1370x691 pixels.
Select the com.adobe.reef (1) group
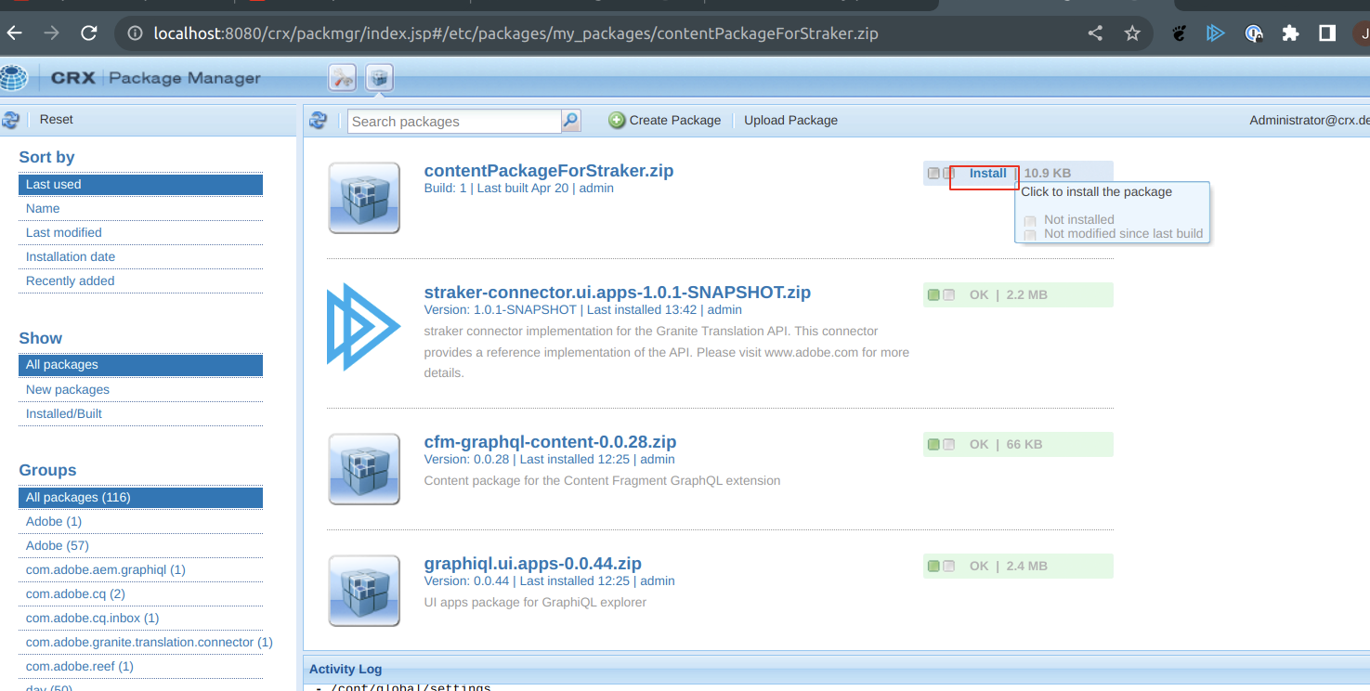tap(140, 666)
